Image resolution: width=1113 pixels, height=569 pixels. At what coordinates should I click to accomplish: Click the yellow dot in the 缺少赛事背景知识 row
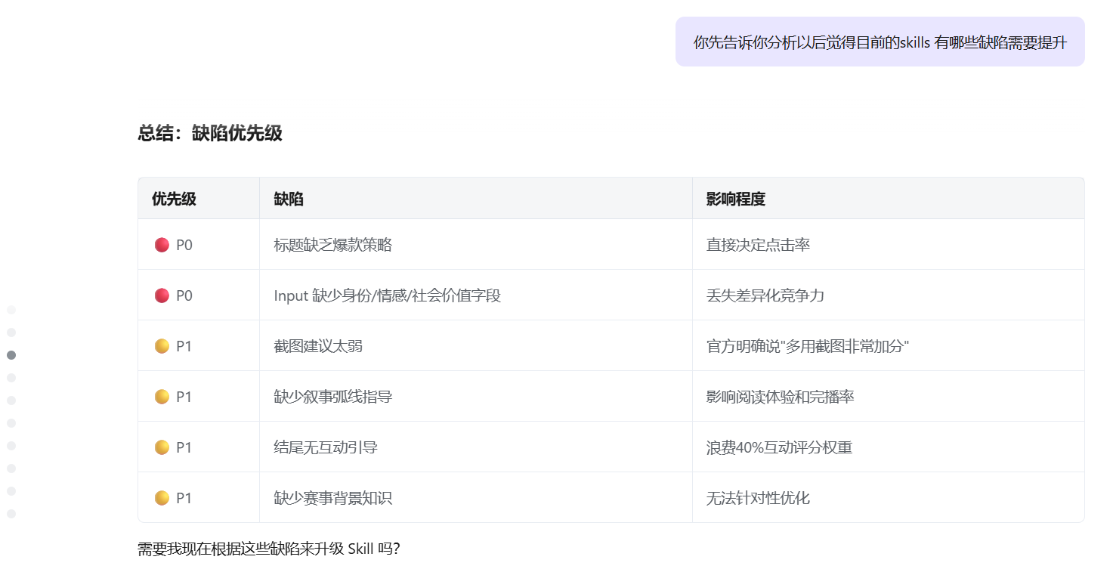coord(162,498)
